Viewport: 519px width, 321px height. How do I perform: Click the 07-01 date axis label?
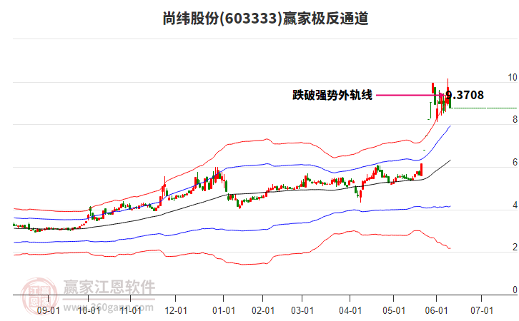pyautogui.click(x=482, y=311)
